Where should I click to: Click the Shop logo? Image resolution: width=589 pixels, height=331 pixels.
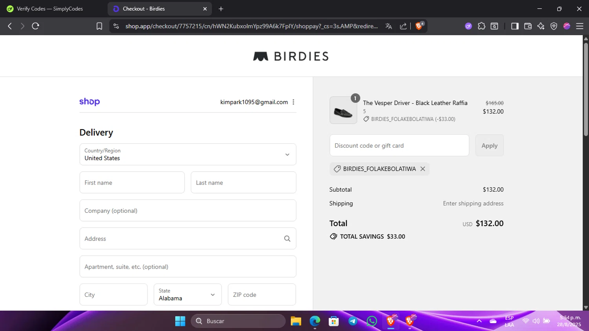point(90,102)
